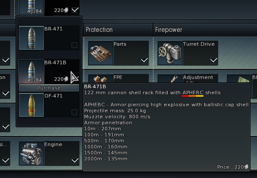
Task: Select the Engine module icon
Action: 31,153
